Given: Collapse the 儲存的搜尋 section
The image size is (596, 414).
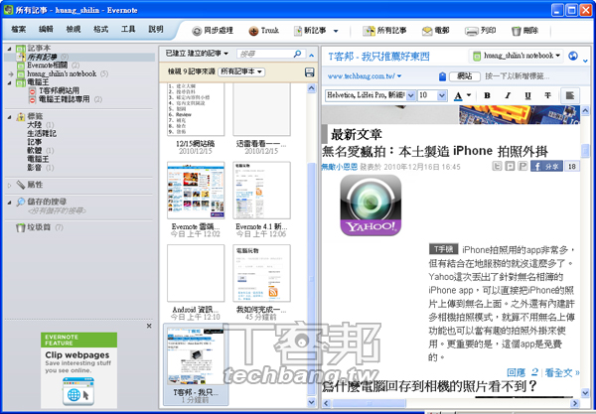Looking at the screenshot, I should click(x=10, y=203).
